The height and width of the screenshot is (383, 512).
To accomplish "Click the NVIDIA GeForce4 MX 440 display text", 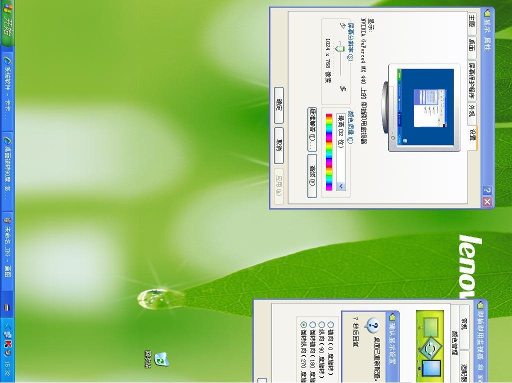I will (x=363, y=81).
